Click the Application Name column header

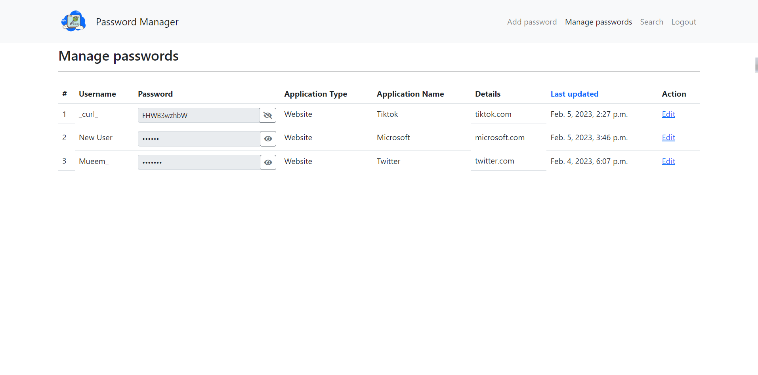point(410,94)
